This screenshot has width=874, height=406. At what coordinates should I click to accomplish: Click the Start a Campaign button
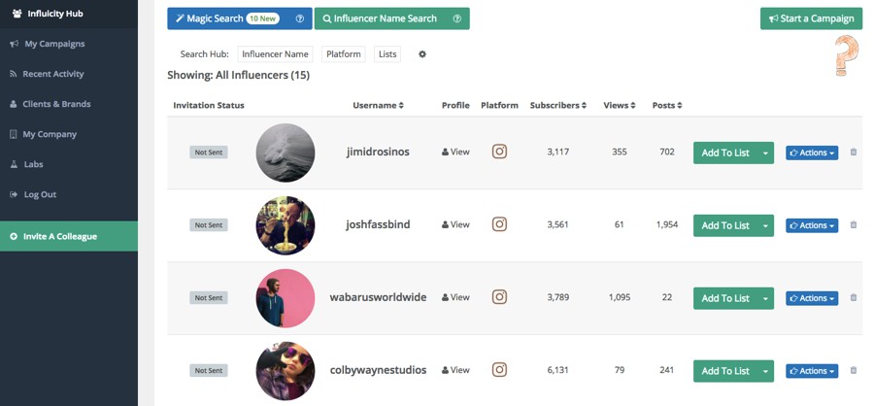click(811, 18)
